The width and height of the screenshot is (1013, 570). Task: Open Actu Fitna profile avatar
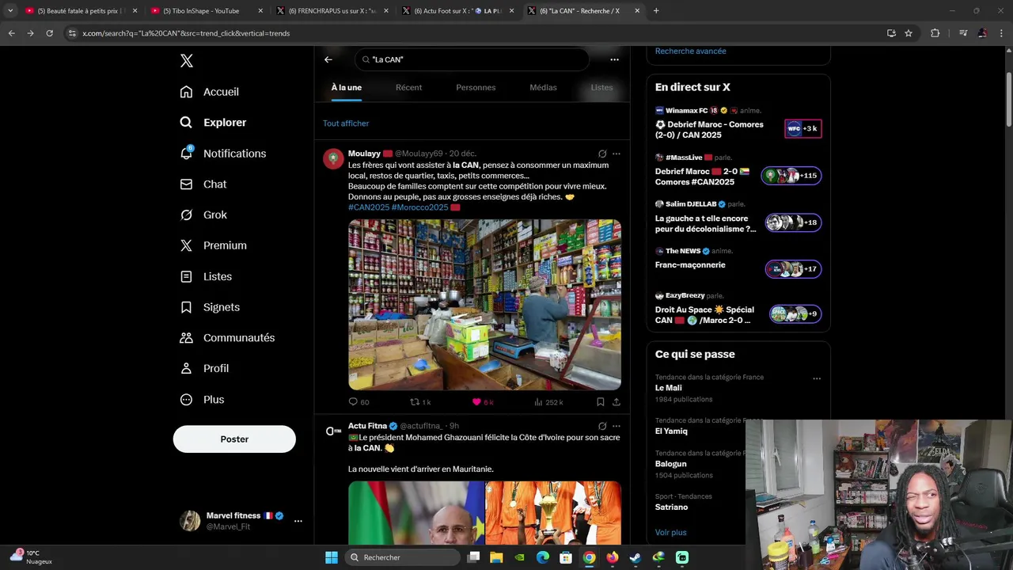point(333,431)
